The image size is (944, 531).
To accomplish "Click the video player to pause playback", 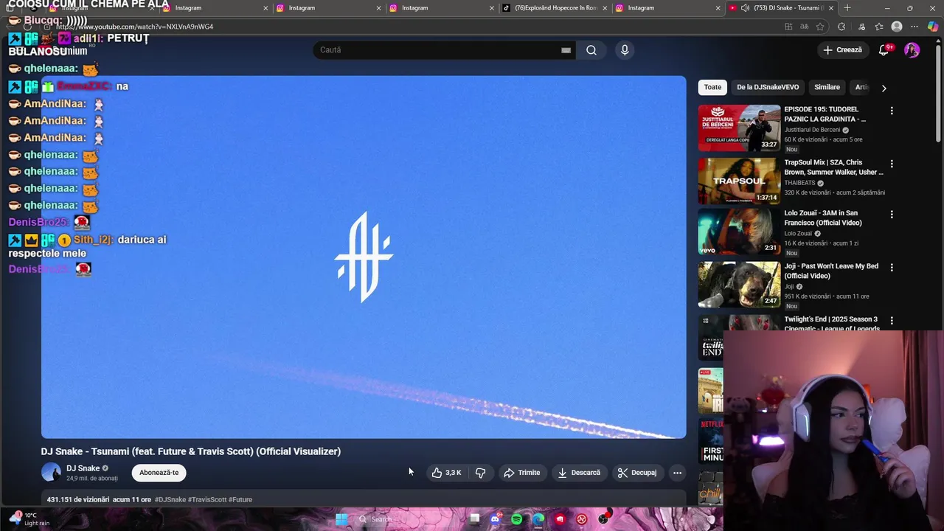I will (364, 257).
